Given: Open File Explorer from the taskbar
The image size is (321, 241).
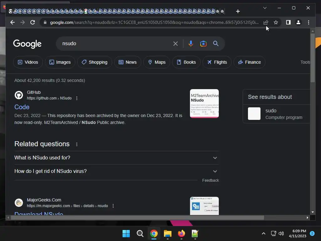Looking at the screenshot, I should (x=168, y=233).
